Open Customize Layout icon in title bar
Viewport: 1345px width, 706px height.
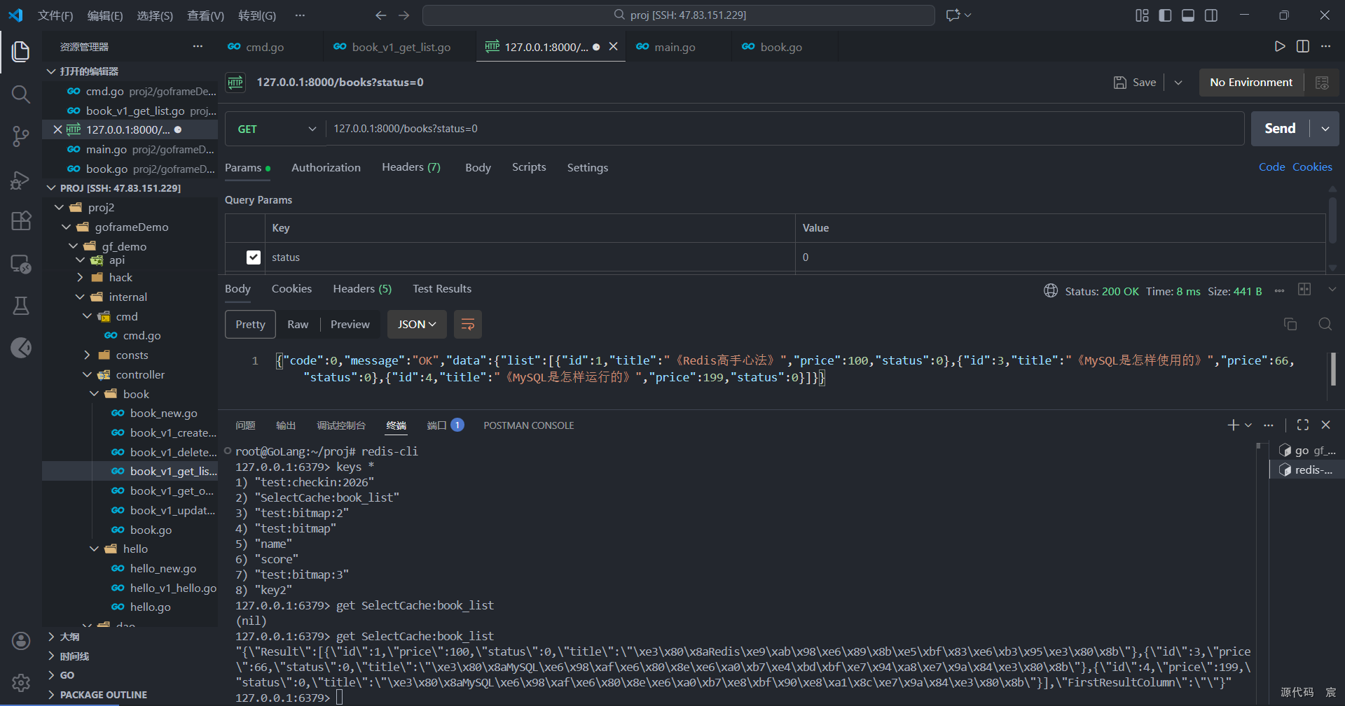(1142, 15)
